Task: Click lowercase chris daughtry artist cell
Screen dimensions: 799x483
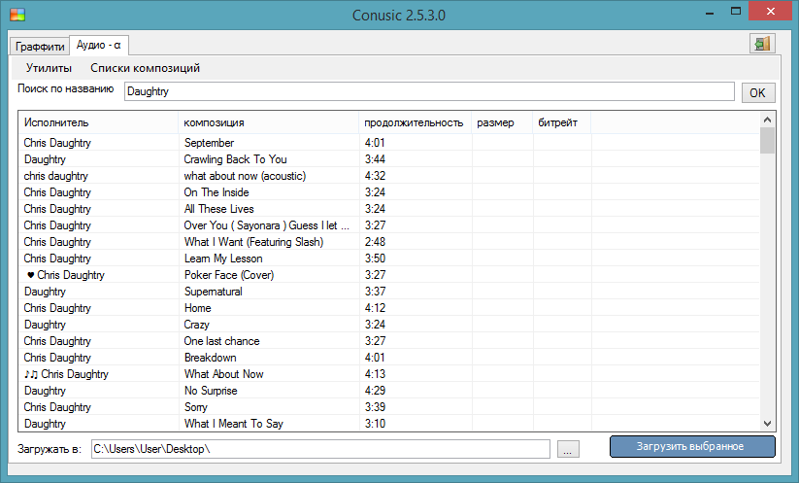Action: (x=55, y=176)
